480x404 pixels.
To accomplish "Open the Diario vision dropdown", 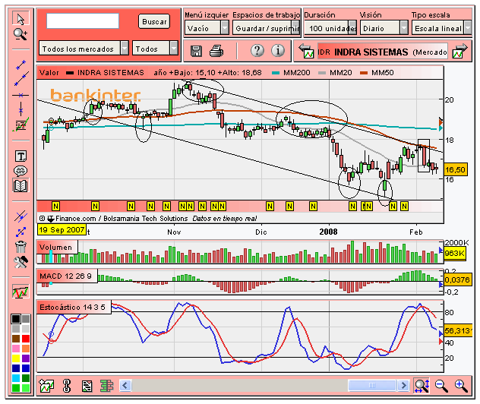I will click(x=384, y=28).
